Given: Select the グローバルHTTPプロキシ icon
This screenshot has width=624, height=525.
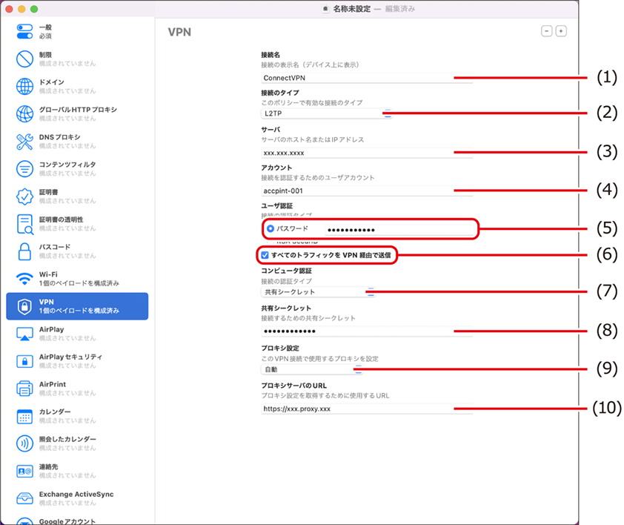Looking at the screenshot, I should pos(24,114).
